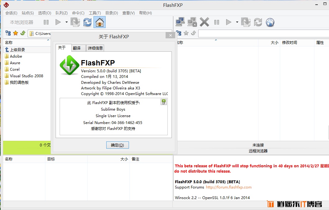329x210 pixels.
Task: Open local folder tree icon
Action: coord(8,33)
